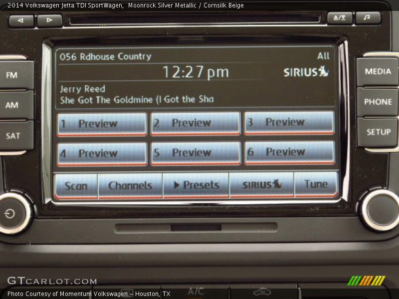This screenshot has width=399, height=299.
Task: Tap preset 2 Preview
Action: pyautogui.click(x=196, y=124)
